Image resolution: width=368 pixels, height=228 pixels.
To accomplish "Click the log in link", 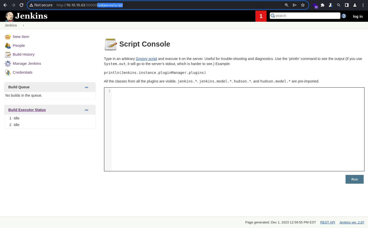I will [358, 16].
